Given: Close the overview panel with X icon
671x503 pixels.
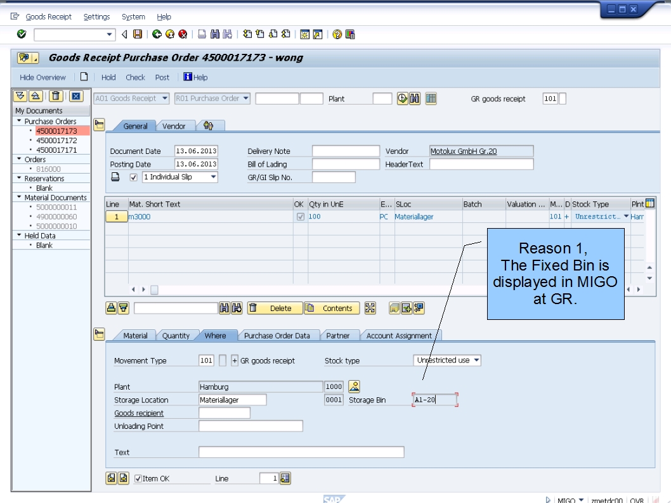Looking at the screenshot, I should coord(75,96).
